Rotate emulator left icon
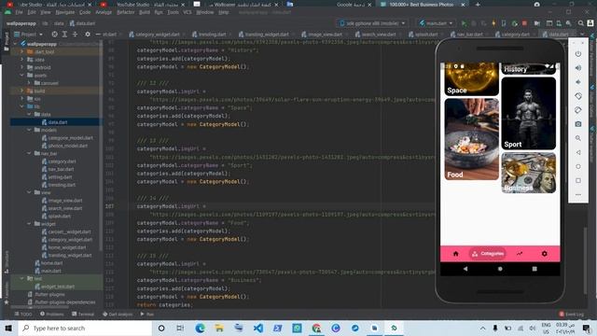The width and height of the screenshot is (597, 336). point(578,96)
